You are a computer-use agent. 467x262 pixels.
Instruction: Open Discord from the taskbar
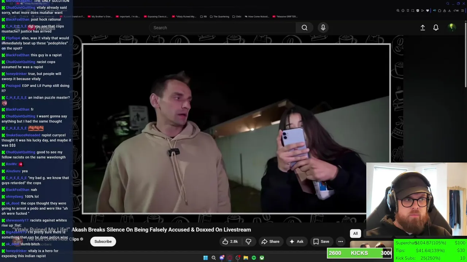pyautogui.click(x=221, y=258)
